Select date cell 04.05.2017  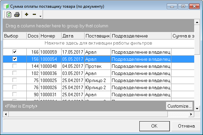73,66
